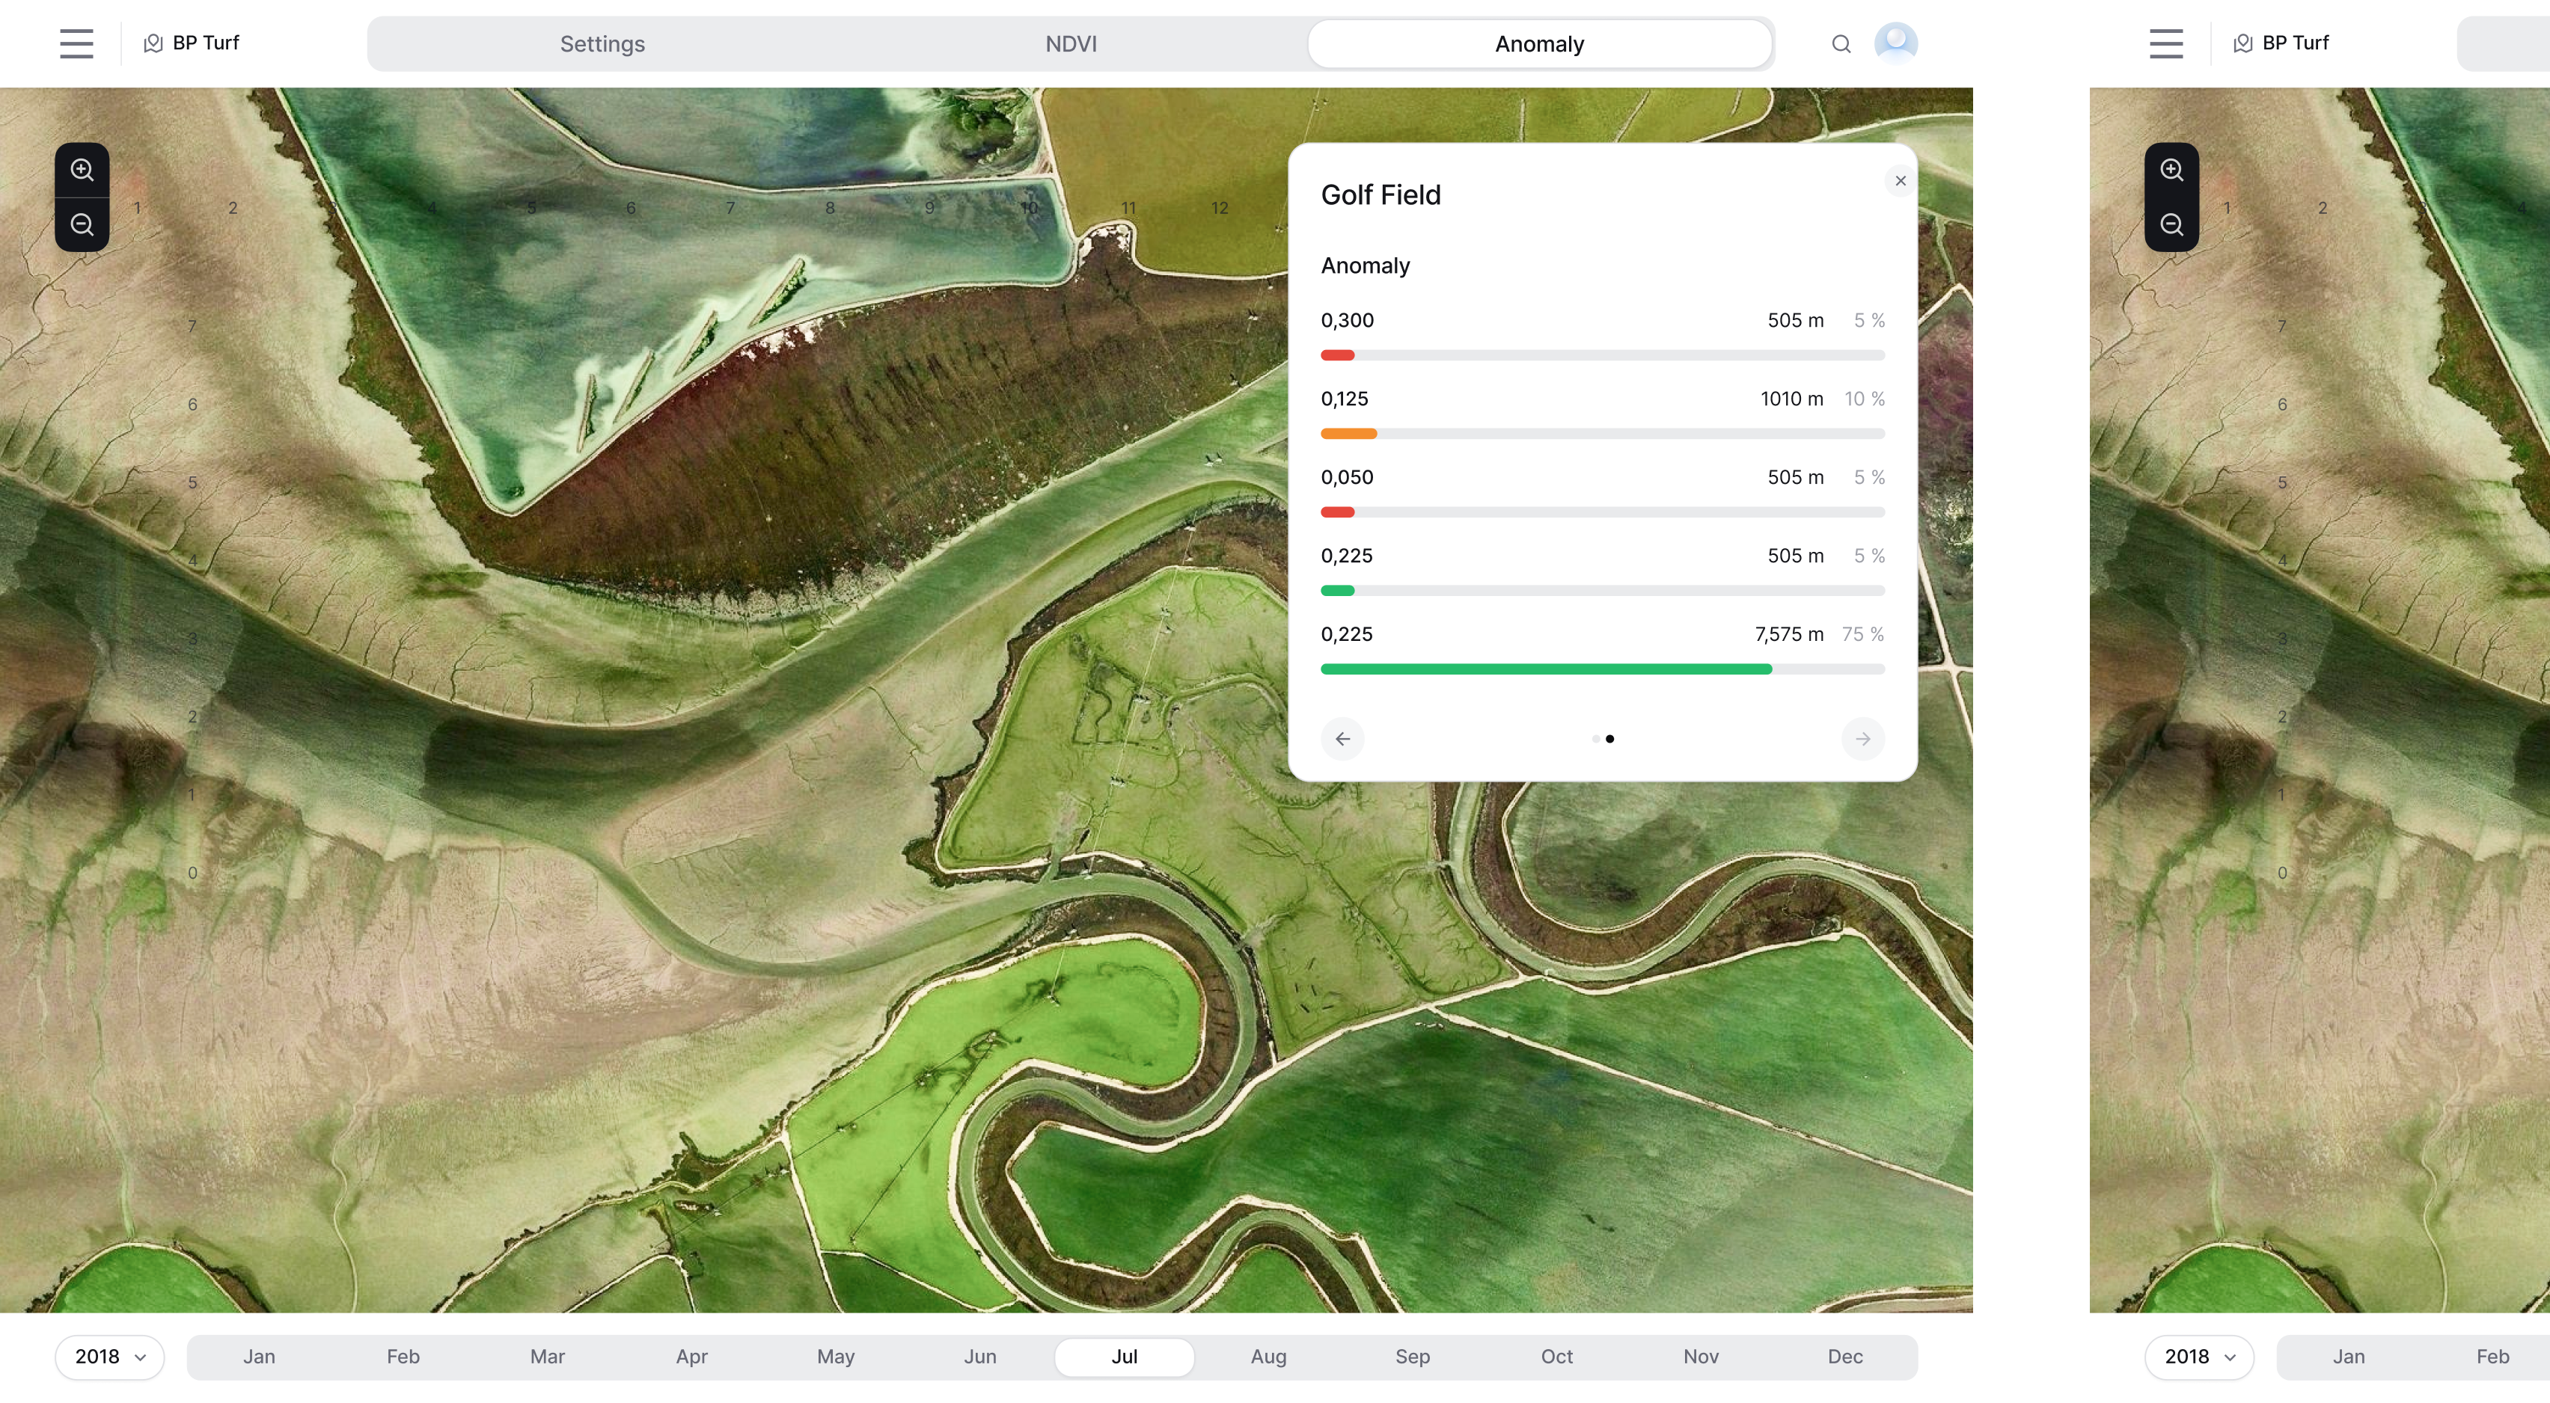Viewport: 2550px width, 1403px height.
Task: Go to previous page in Golf Field card
Action: click(1342, 739)
